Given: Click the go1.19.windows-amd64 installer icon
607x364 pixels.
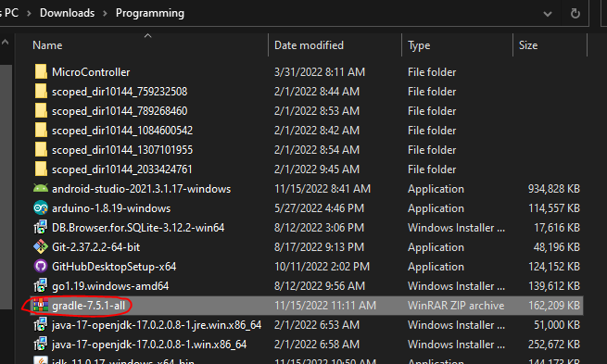Looking at the screenshot, I should tap(41, 286).
